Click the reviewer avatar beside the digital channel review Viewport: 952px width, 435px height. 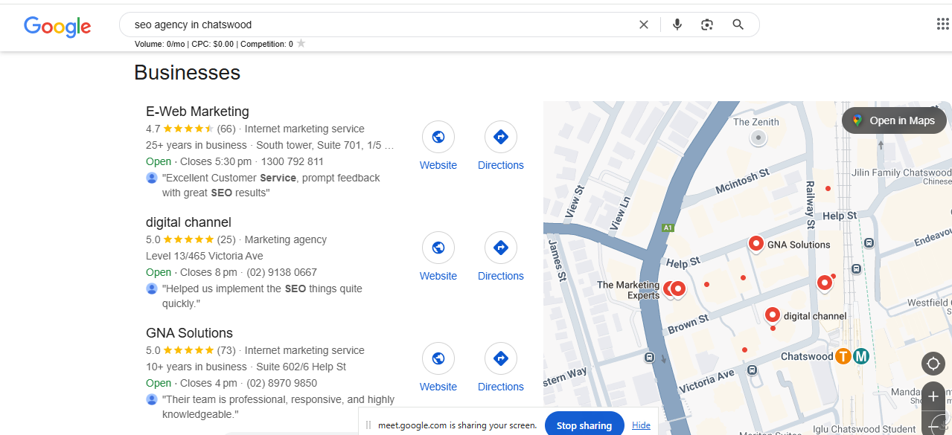click(152, 289)
